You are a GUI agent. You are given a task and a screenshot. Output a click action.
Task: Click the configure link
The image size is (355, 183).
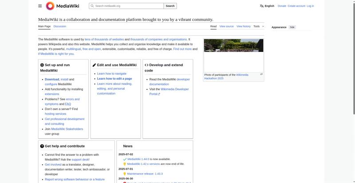point(51,84)
